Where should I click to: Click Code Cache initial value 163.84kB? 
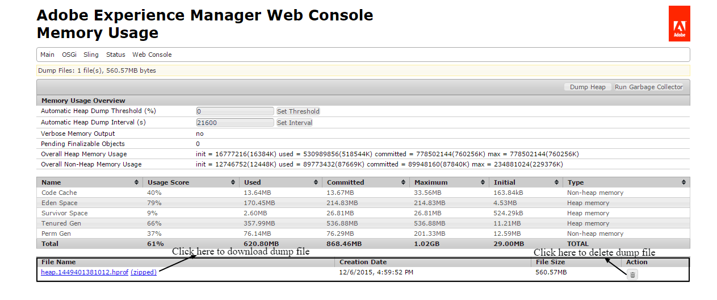(x=509, y=193)
